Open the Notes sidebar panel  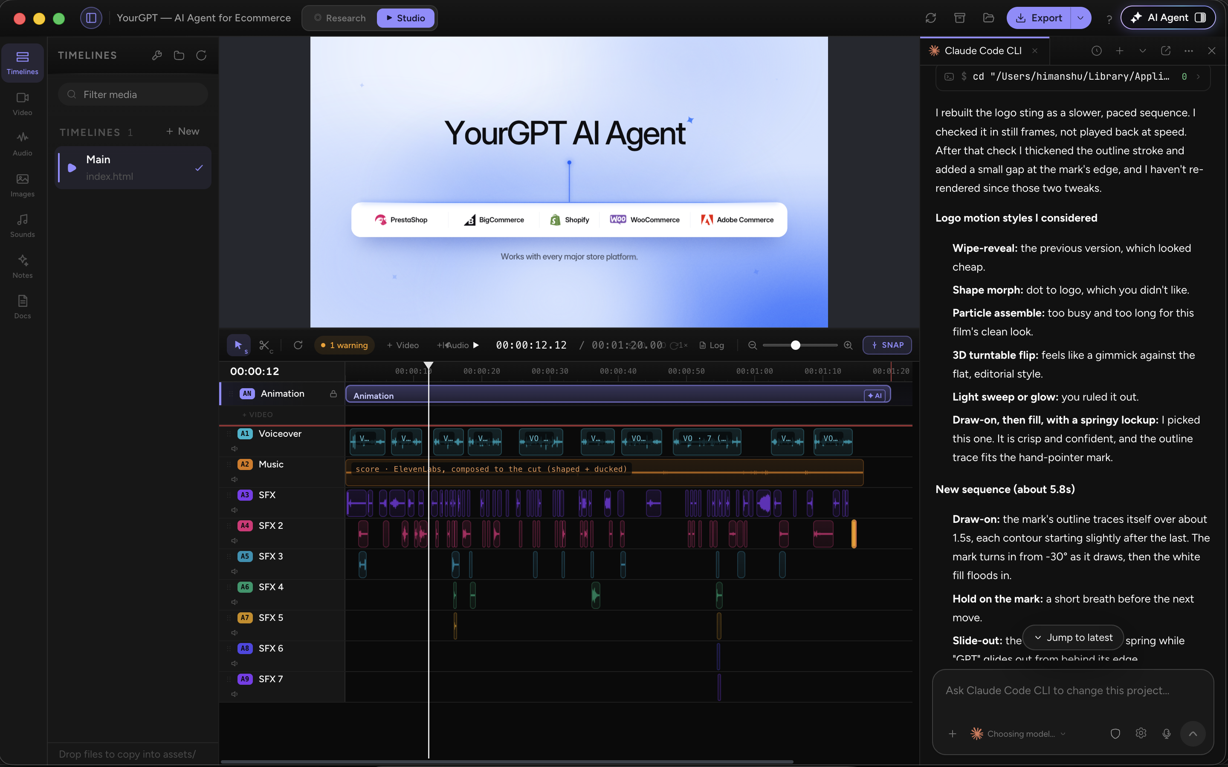[22, 266]
